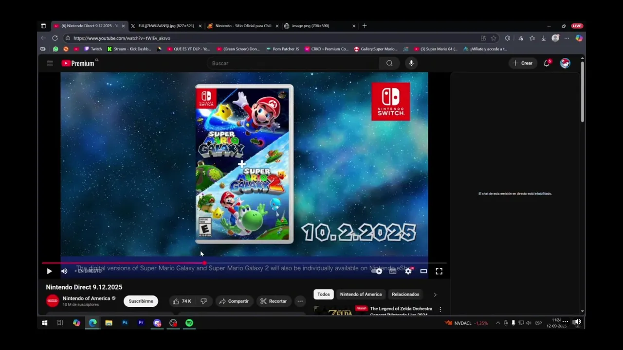Open Legend of Zelda Orchestra video thumbnail
The image size is (623, 350).
[x=340, y=311]
